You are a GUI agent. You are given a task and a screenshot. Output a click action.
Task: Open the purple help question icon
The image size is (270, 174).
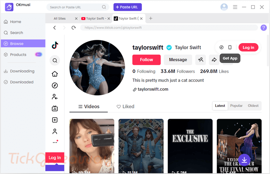pyautogui.click(x=263, y=28)
